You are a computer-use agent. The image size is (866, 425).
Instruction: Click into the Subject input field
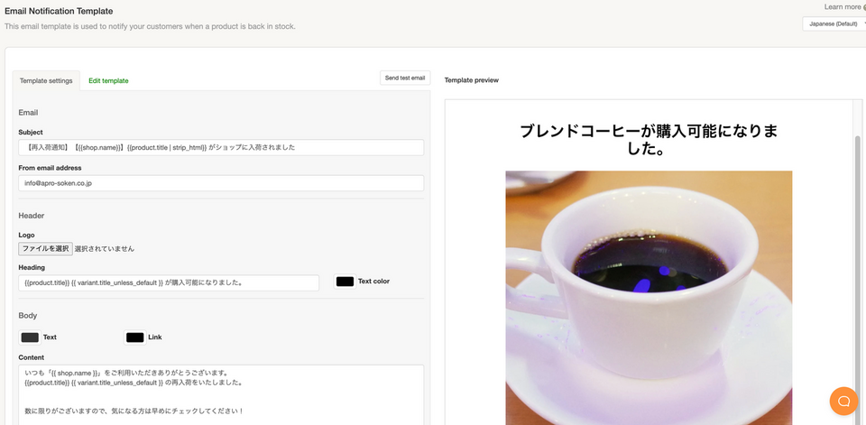(221, 148)
